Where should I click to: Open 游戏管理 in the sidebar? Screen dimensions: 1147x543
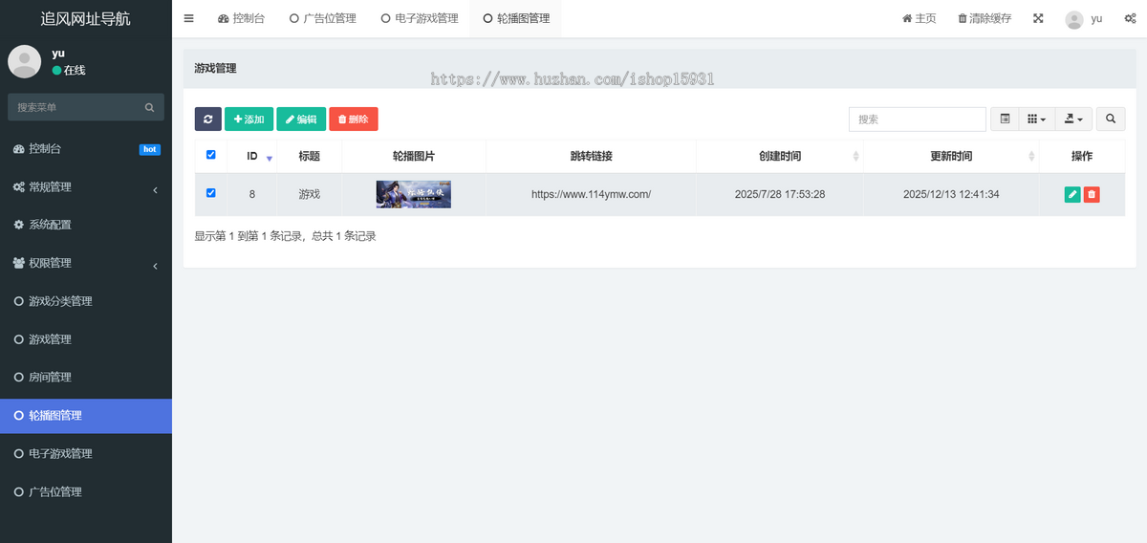86,339
